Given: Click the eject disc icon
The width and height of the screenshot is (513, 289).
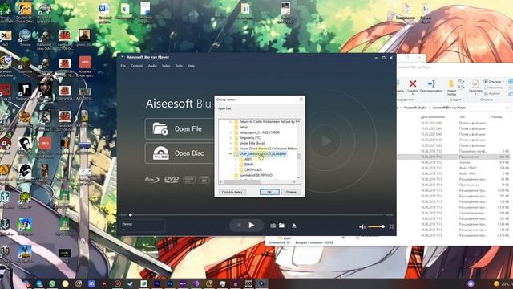Looking at the screenshot, I should tap(294, 226).
